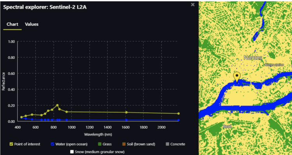
Task: Click the yellow location pin on map
Action: coord(237,77)
